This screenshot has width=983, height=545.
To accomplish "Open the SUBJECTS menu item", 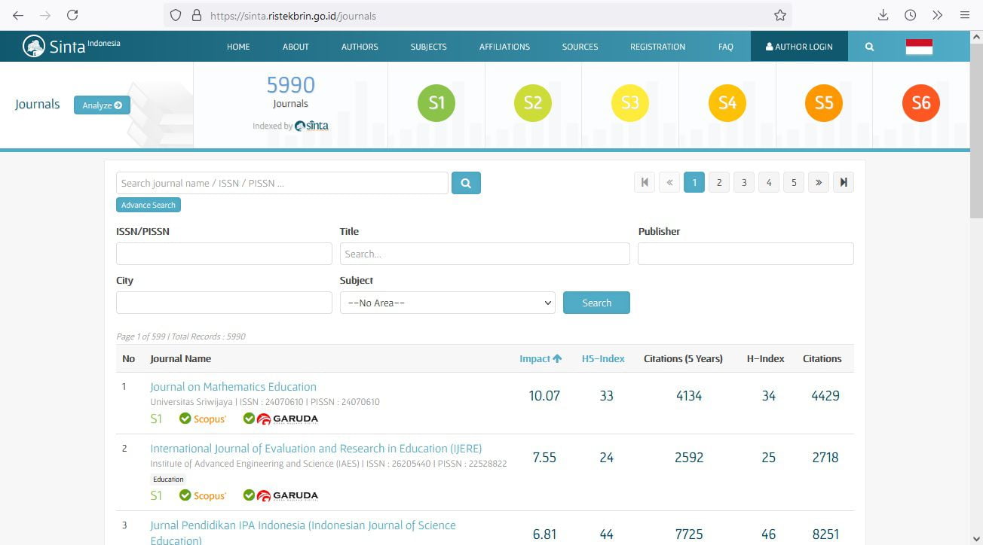I will [429, 47].
